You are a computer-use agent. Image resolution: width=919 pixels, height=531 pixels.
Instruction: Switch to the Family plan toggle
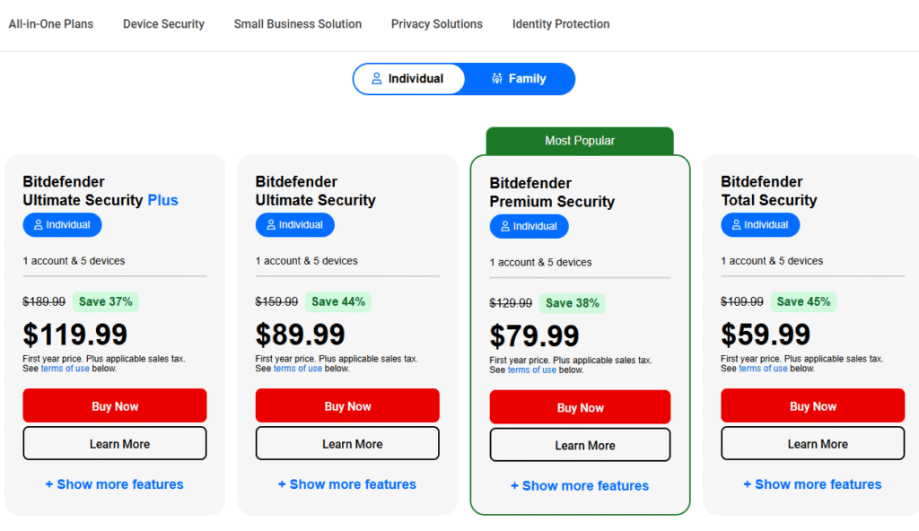(520, 79)
